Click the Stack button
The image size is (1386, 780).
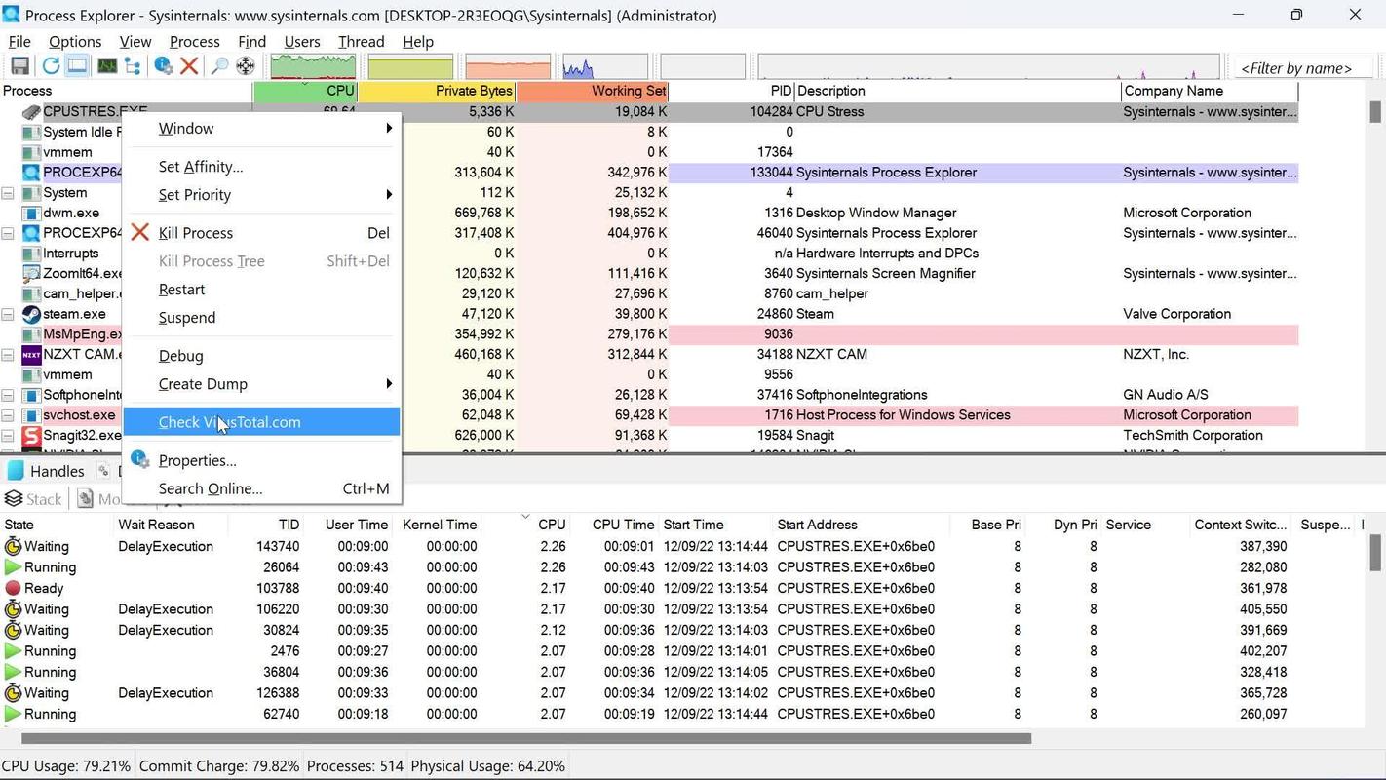33,499
